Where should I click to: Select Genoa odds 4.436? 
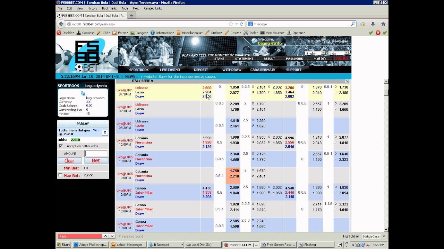point(207,188)
